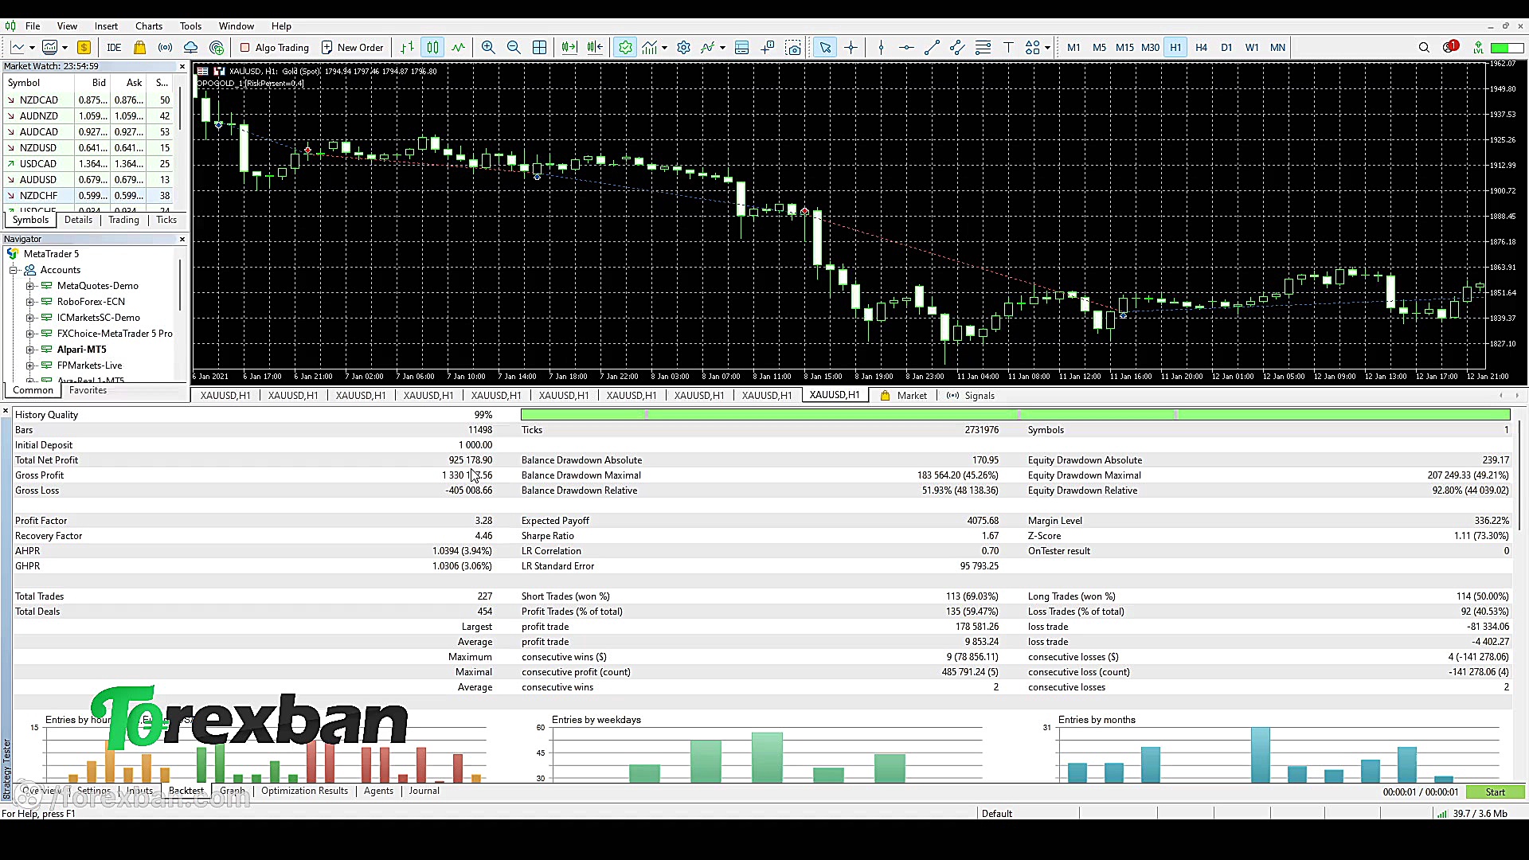Viewport: 1529px width, 860px height.
Task: Toggle chart shift from right edge
Action: [595, 48]
